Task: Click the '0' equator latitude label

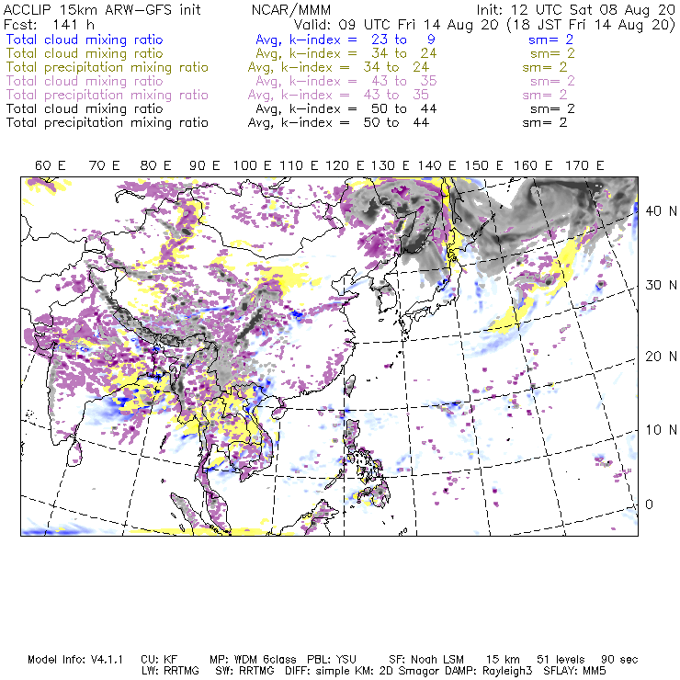Action: pyautogui.click(x=649, y=504)
